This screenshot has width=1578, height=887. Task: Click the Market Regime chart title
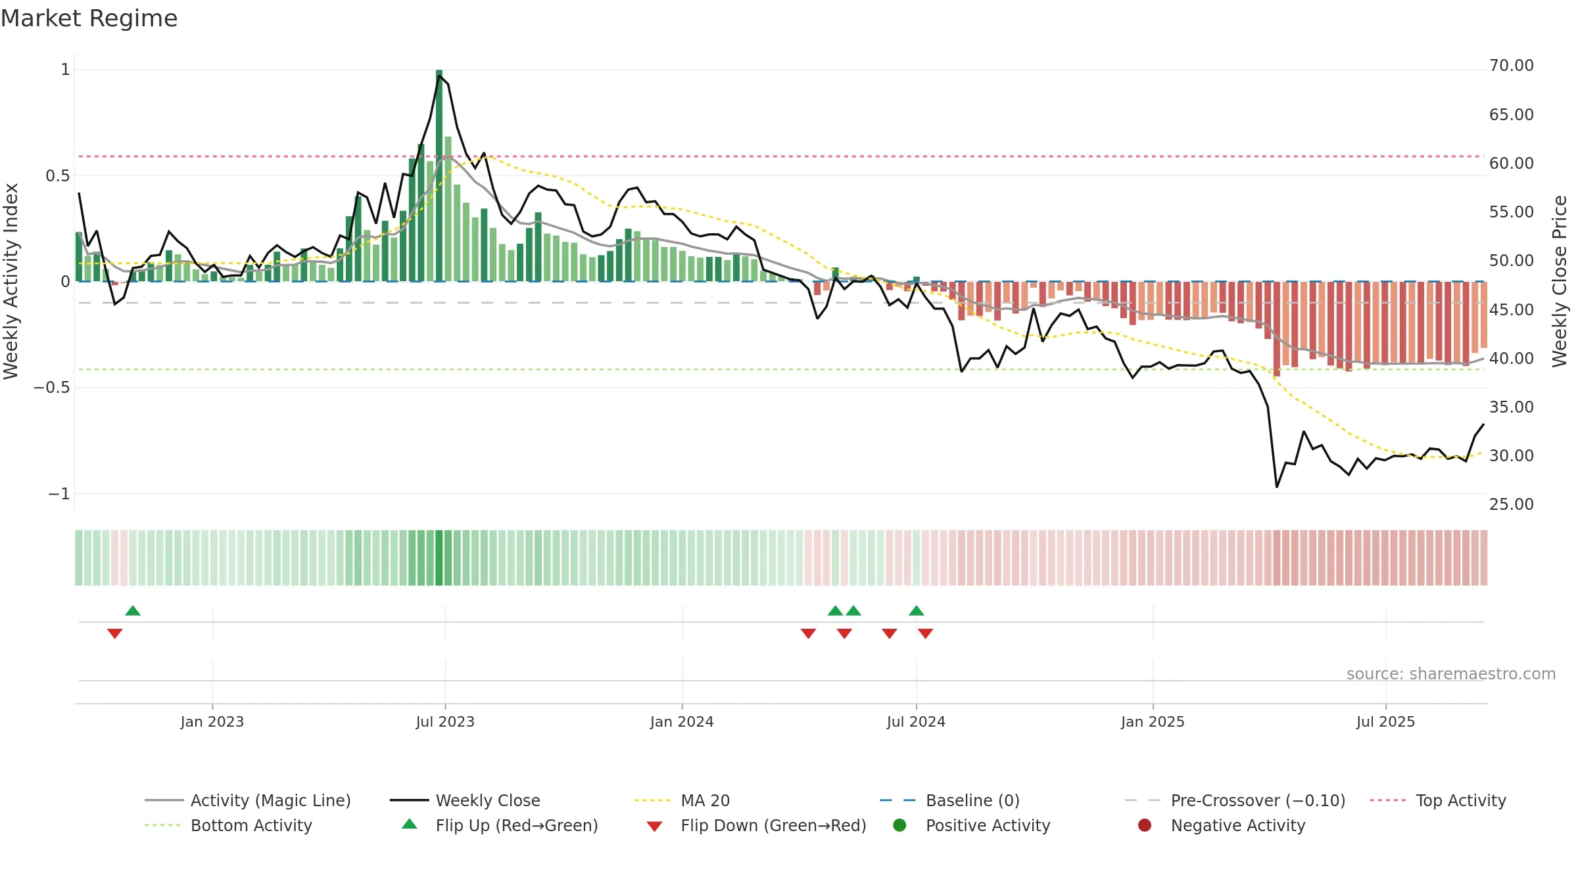tap(89, 18)
